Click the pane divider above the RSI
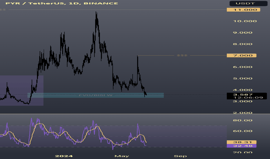Image resolution: width=270 pixels, height=159 pixels. pos(135,114)
